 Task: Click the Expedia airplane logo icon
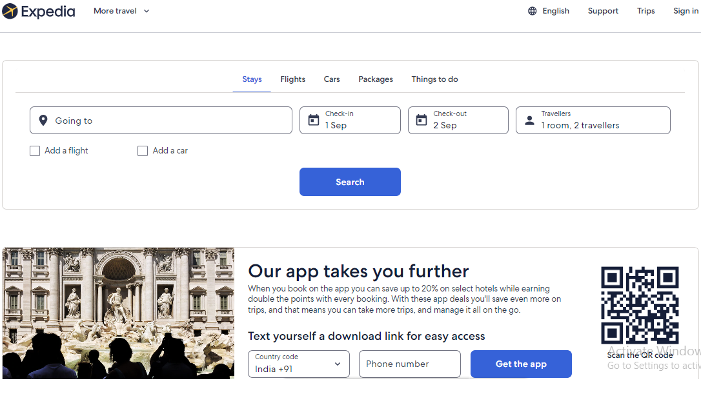[x=10, y=11]
